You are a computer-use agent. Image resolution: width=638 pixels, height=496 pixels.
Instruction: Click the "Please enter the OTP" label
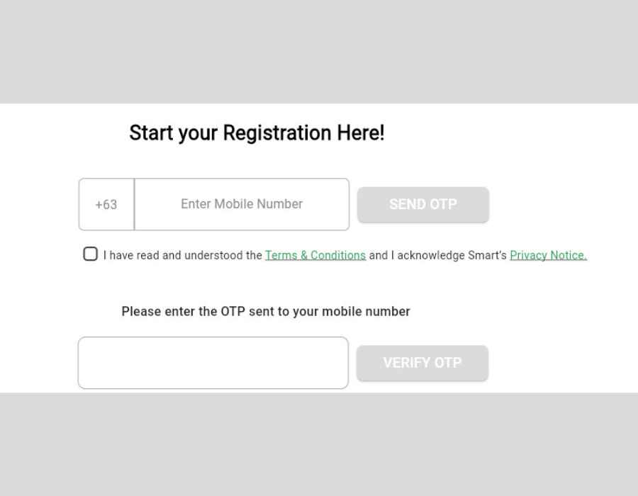pos(265,312)
